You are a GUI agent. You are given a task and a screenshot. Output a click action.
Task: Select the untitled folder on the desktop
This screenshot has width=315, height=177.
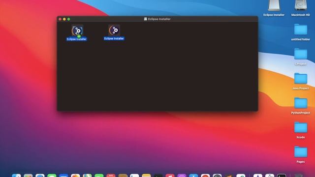point(301,29)
